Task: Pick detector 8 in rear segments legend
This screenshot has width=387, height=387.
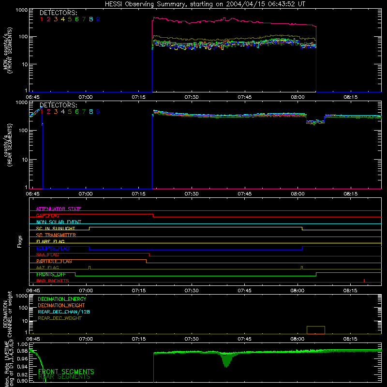Action: pyautogui.click(x=91, y=112)
